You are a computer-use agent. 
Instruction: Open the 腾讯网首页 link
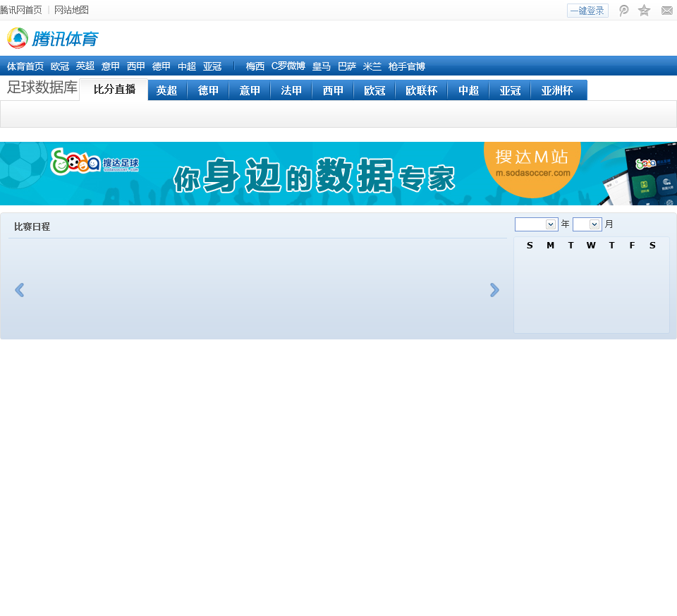pos(20,10)
